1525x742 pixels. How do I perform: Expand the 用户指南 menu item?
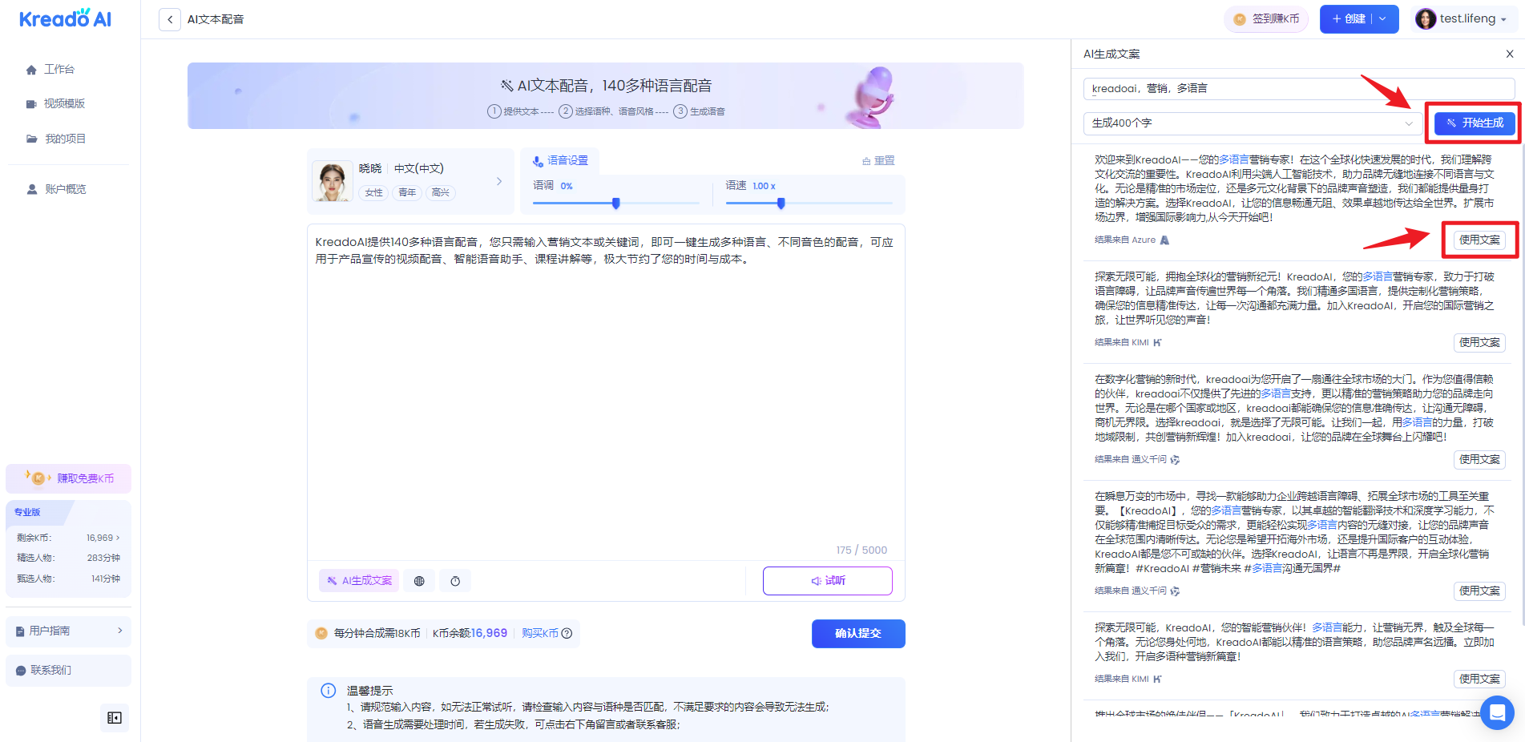(68, 631)
